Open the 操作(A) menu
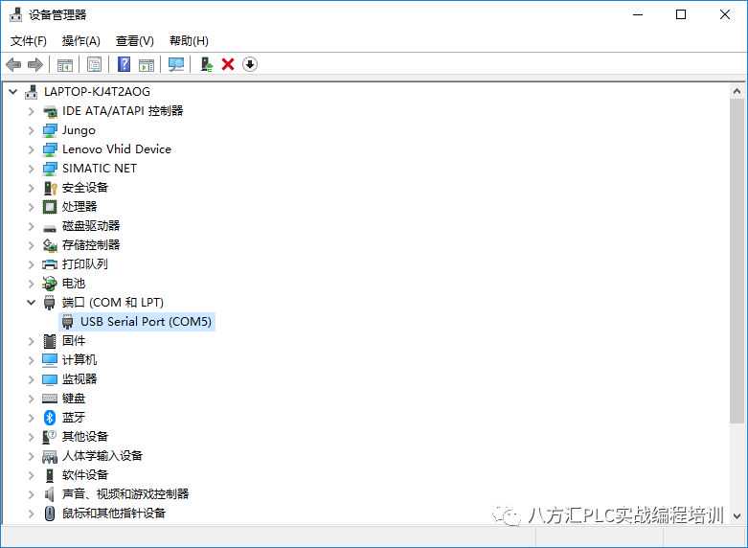The height and width of the screenshot is (548, 748). 80,40
